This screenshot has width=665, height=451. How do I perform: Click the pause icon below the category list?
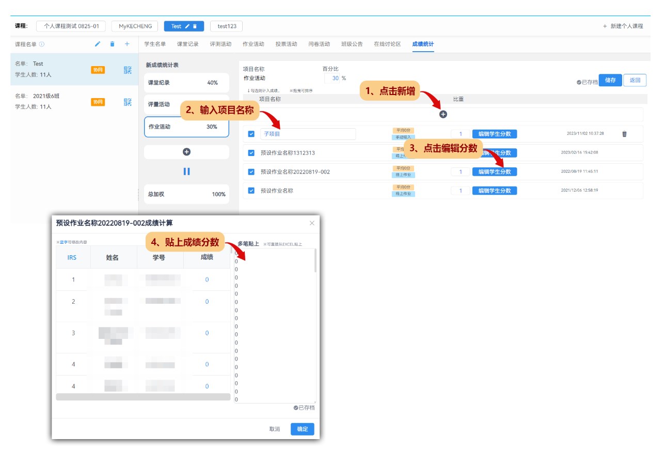pyautogui.click(x=186, y=172)
